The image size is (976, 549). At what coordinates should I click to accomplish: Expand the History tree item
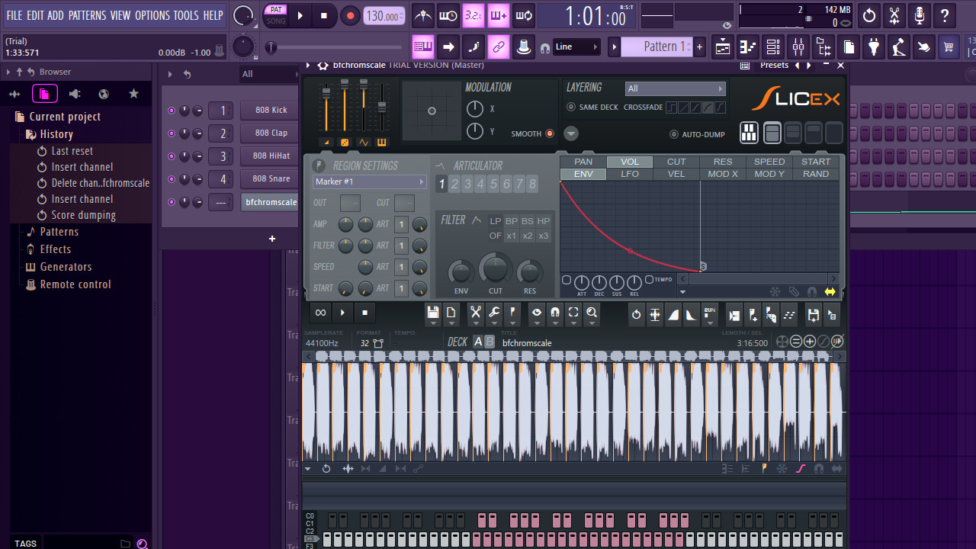tap(56, 134)
